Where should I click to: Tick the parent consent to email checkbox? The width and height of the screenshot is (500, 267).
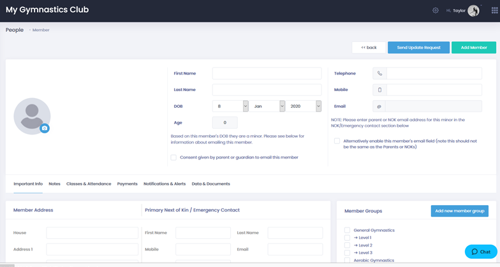click(173, 157)
